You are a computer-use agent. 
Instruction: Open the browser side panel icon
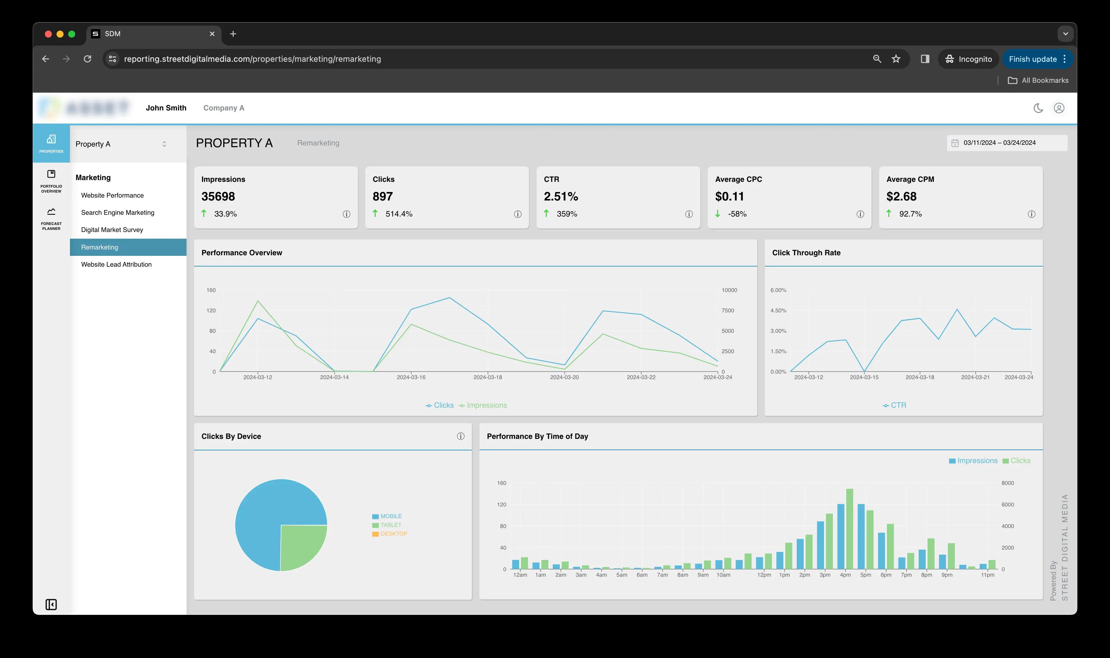click(925, 59)
